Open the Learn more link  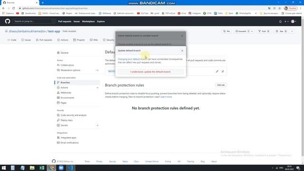[166, 97]
